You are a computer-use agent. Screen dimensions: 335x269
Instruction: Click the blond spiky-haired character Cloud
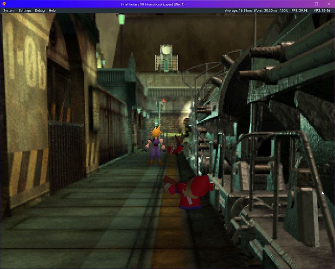[x=155, y=145]
